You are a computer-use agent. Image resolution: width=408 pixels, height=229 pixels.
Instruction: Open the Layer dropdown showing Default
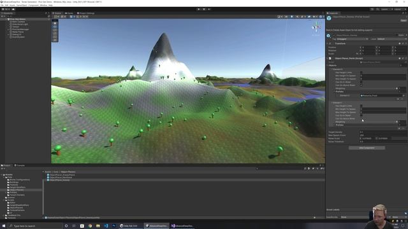(391, 39)
